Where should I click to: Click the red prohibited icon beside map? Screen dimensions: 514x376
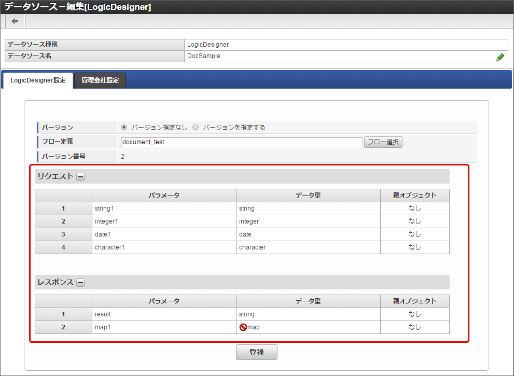[x=243, y=327]
